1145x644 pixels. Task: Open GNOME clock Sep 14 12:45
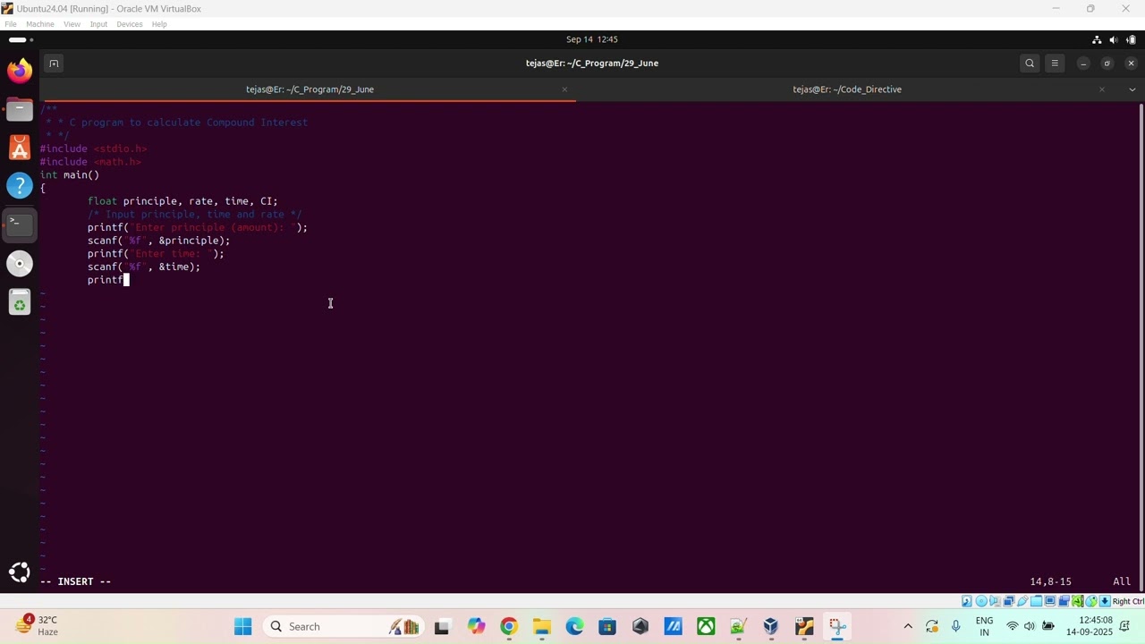pyautogui.click(x=592, y=39)
